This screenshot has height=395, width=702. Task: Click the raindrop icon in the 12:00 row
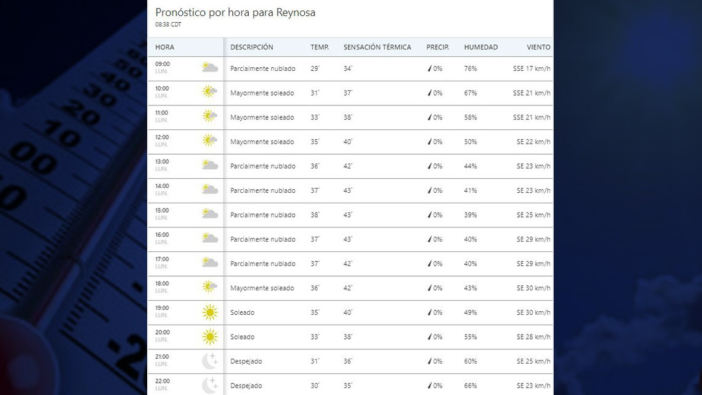(x=430, y=142)
